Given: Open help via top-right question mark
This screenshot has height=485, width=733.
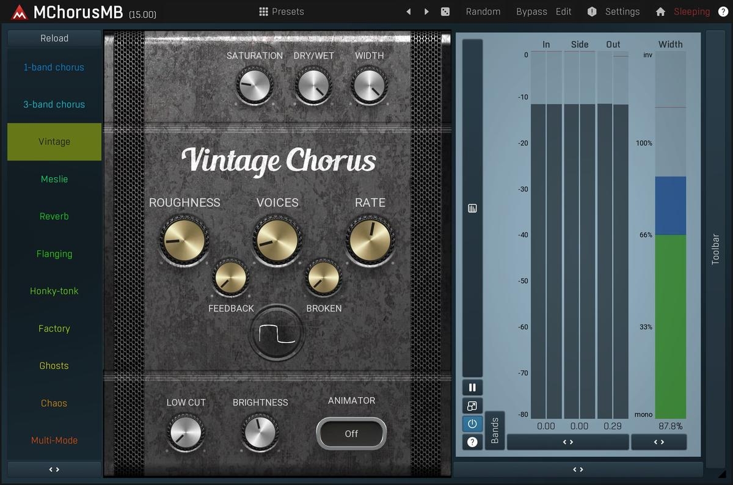Looking at the screenshot, I should (x=723, y=12).
